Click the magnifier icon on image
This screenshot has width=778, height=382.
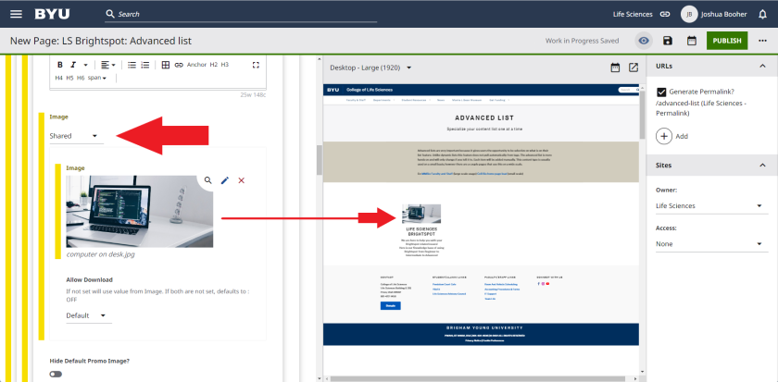(x=207, y=180)
